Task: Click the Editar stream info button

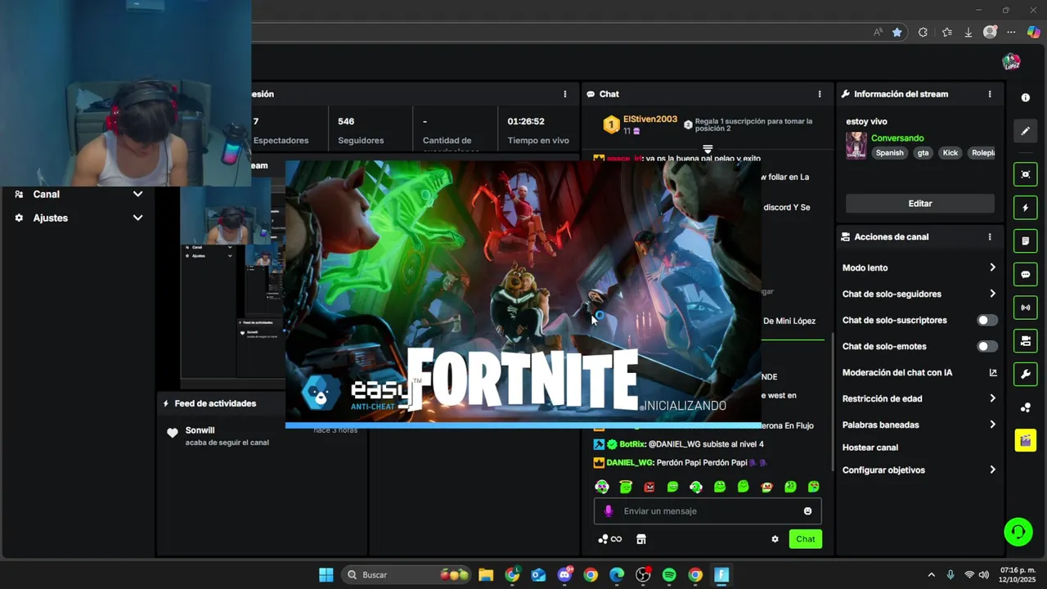Action: 920,204
